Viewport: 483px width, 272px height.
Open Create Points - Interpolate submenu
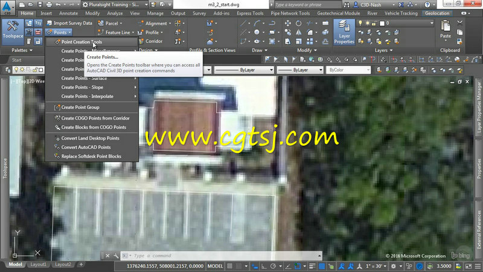tap(92, 96)
